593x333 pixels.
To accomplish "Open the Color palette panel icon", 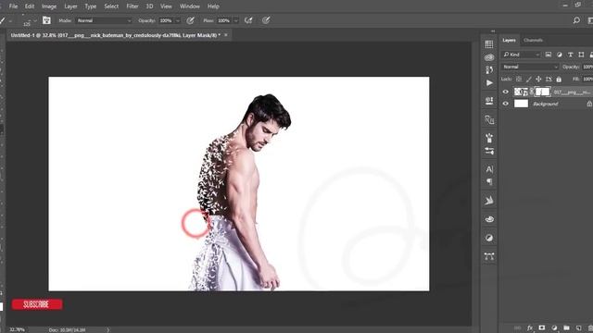I will pos(489,219).
